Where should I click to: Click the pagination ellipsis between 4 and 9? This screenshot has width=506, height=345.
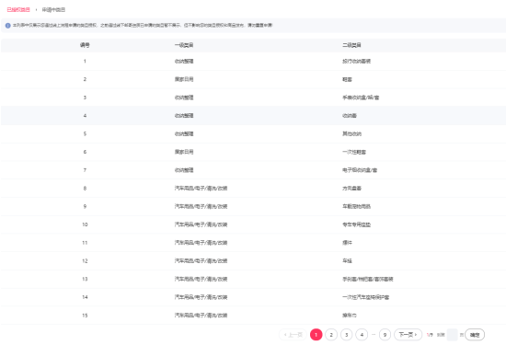tap(374, 335)
